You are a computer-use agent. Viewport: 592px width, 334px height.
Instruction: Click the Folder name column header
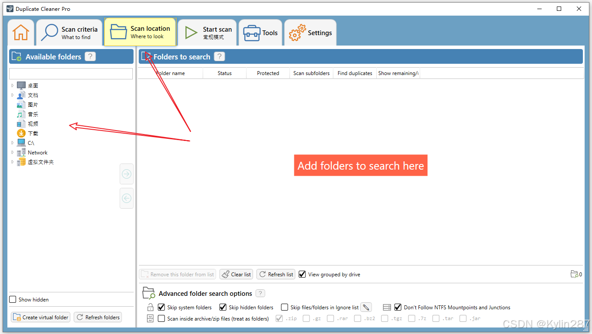[x=171, y=73]
